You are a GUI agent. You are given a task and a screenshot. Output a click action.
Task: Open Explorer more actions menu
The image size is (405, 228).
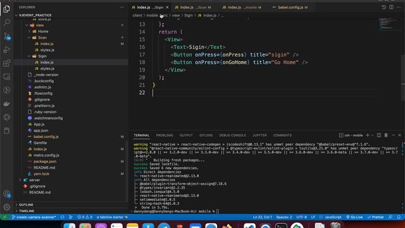(122, 7)
